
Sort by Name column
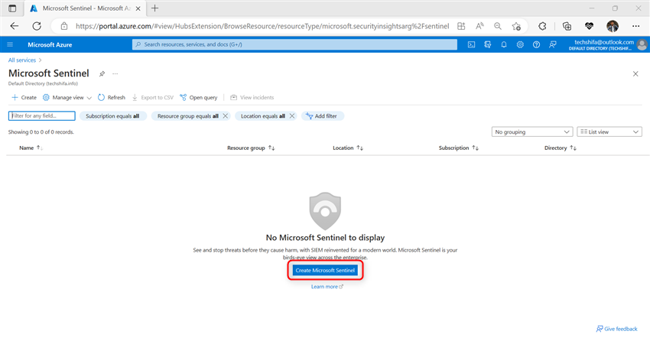tap(31, 148)
